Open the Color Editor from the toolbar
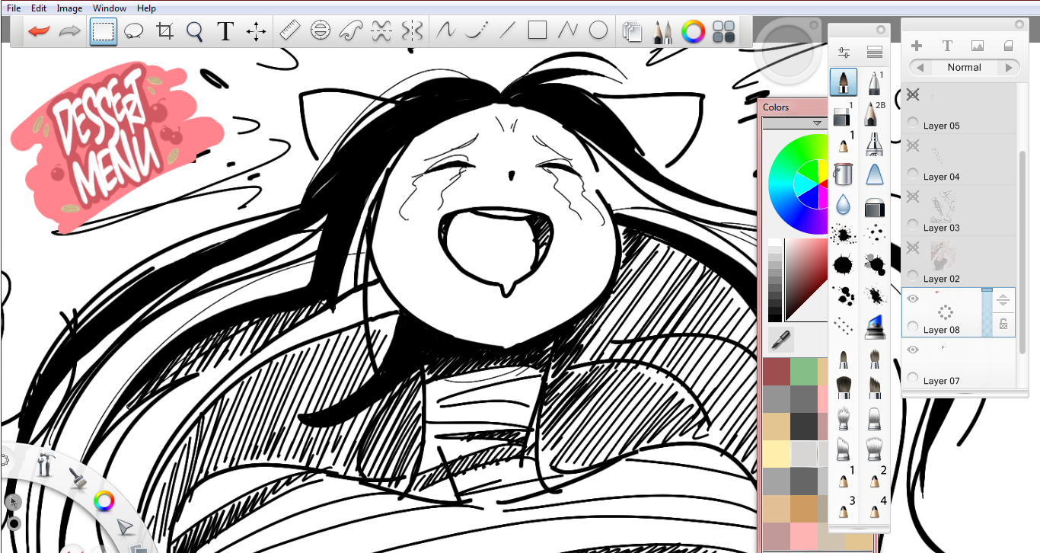 click(693, 31)
